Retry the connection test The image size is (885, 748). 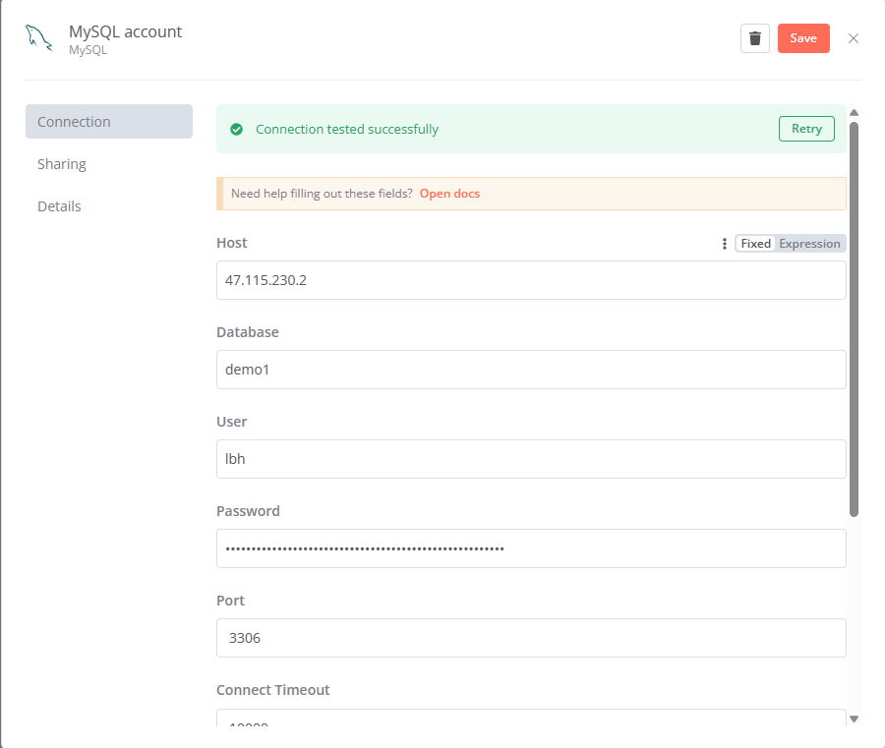pos(806,129)
